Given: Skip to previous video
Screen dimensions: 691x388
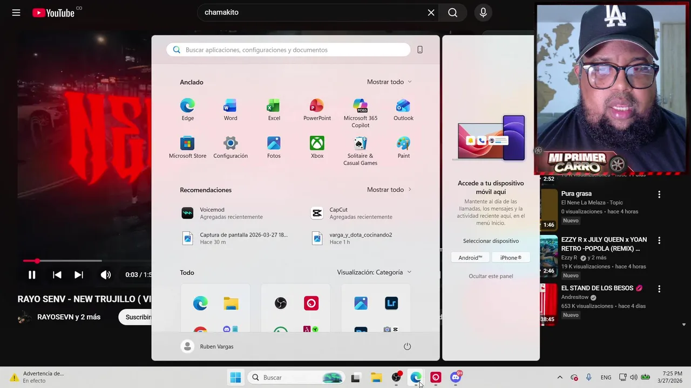Looking at the screenshot, I should tap(57, 275).
